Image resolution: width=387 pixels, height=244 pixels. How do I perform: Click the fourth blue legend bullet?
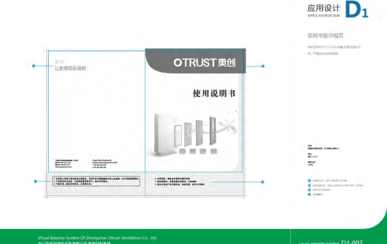point(309,195)
